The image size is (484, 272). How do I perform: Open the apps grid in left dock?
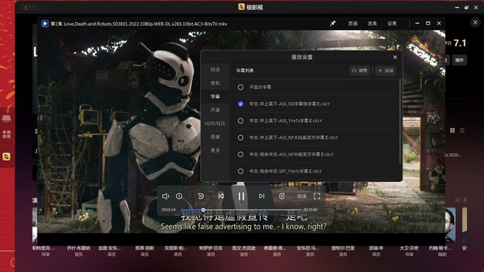(7, 134)
